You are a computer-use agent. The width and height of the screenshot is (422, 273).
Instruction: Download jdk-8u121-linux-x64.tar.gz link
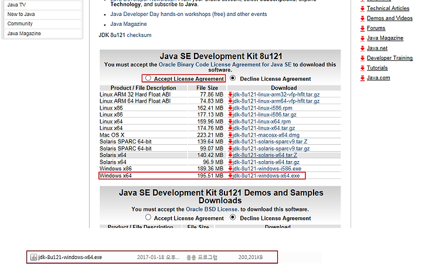(264, 128)
